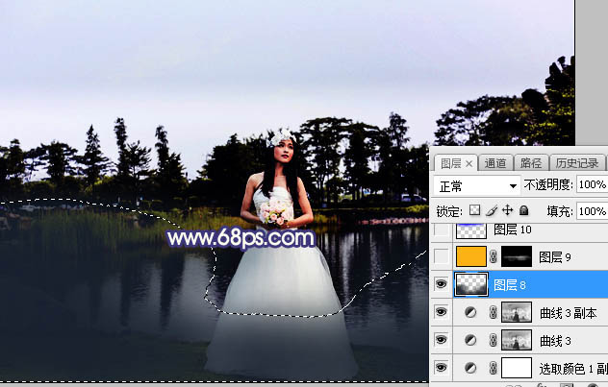Close the 图层 tab with its X
The width and height of the screenshot is (608, 387).
click(469, 164)
